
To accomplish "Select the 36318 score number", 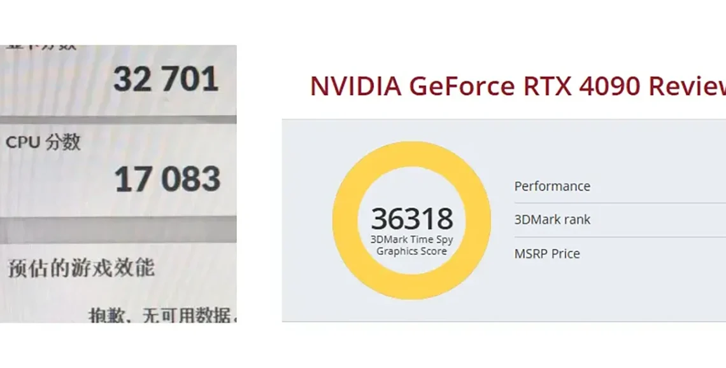I will [411, 219].
